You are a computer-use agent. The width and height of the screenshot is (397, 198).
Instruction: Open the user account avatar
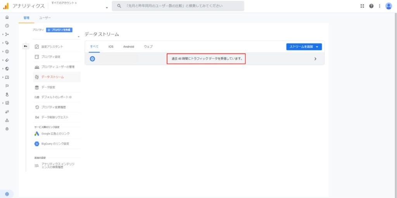point(388,6)
